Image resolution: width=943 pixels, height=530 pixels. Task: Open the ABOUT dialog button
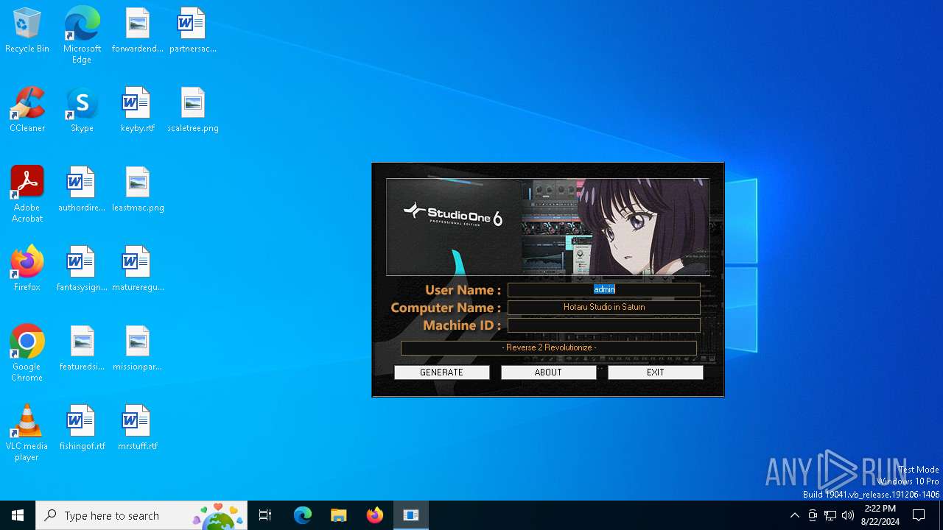548,372
